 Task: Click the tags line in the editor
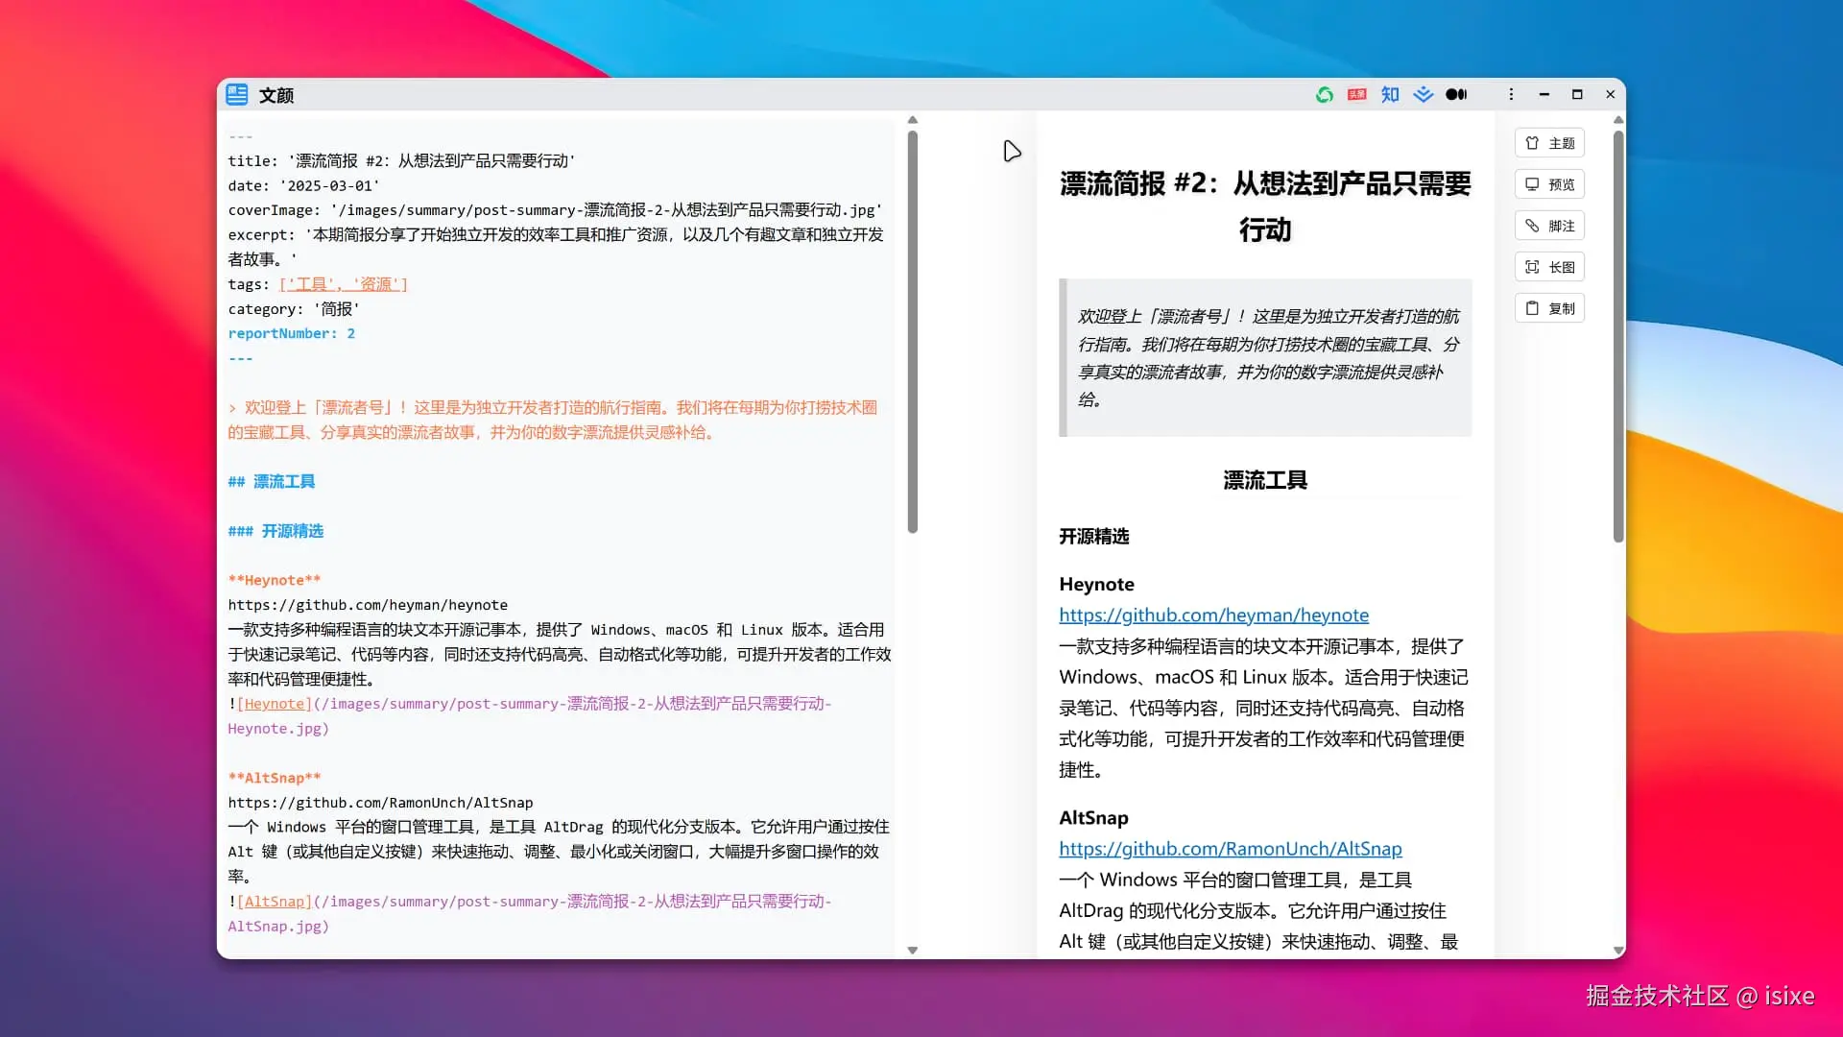(318, 284)
